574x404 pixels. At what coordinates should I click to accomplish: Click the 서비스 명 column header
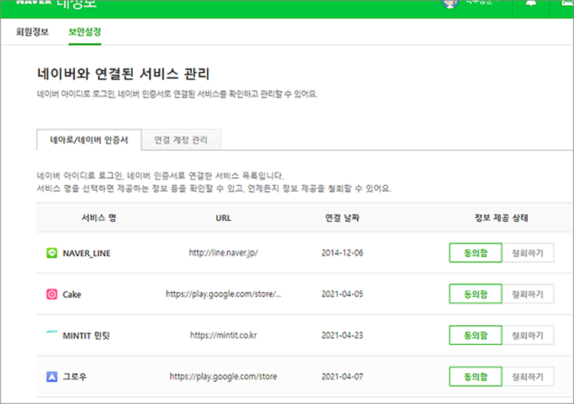[x=99, y=218]
